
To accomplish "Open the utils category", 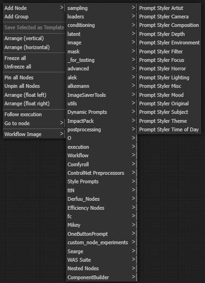I will (x=101, y=103).
